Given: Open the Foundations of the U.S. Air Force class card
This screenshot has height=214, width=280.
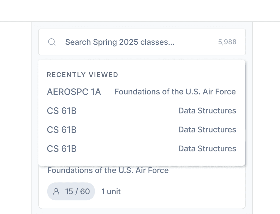Looking at the screenshot, I should [x=108, y=170].
